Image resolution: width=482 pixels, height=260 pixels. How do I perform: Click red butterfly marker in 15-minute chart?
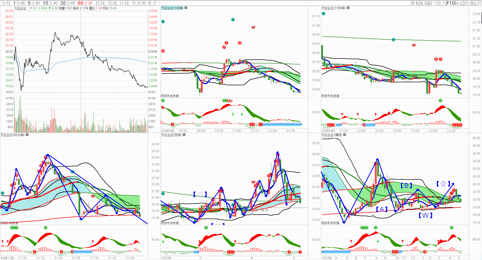coord(414,45)
